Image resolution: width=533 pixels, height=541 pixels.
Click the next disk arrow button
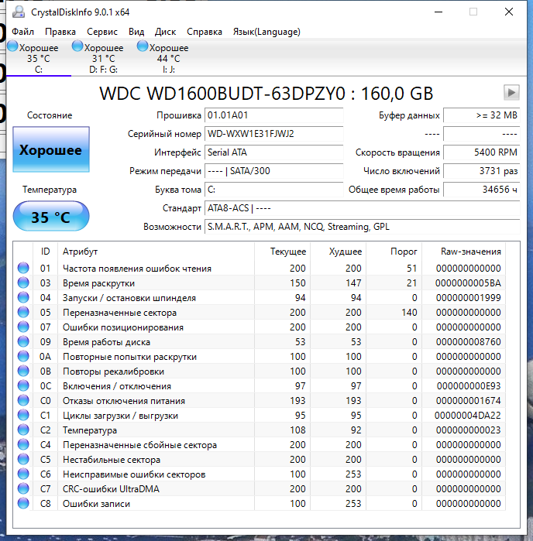pyautogui.click(x=511, y=92)
